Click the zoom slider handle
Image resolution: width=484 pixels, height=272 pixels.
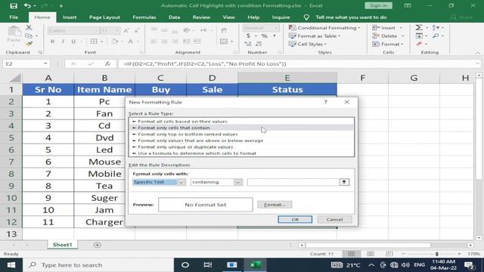point(437,254)
